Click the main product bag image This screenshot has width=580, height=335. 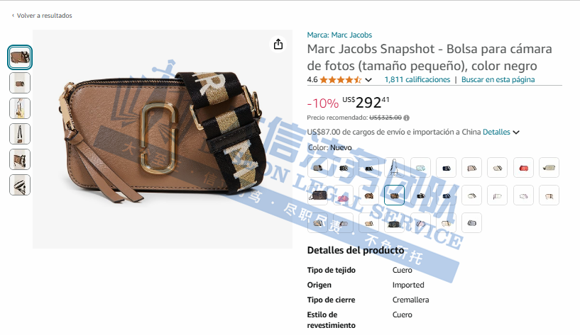(x=163, y=139)
